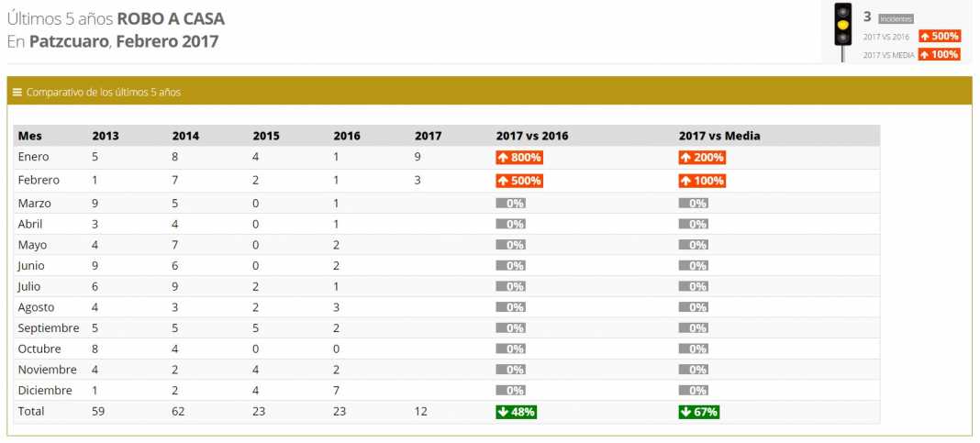Click the 100% badge in Febrero row
980x443 pixels.
702,181
